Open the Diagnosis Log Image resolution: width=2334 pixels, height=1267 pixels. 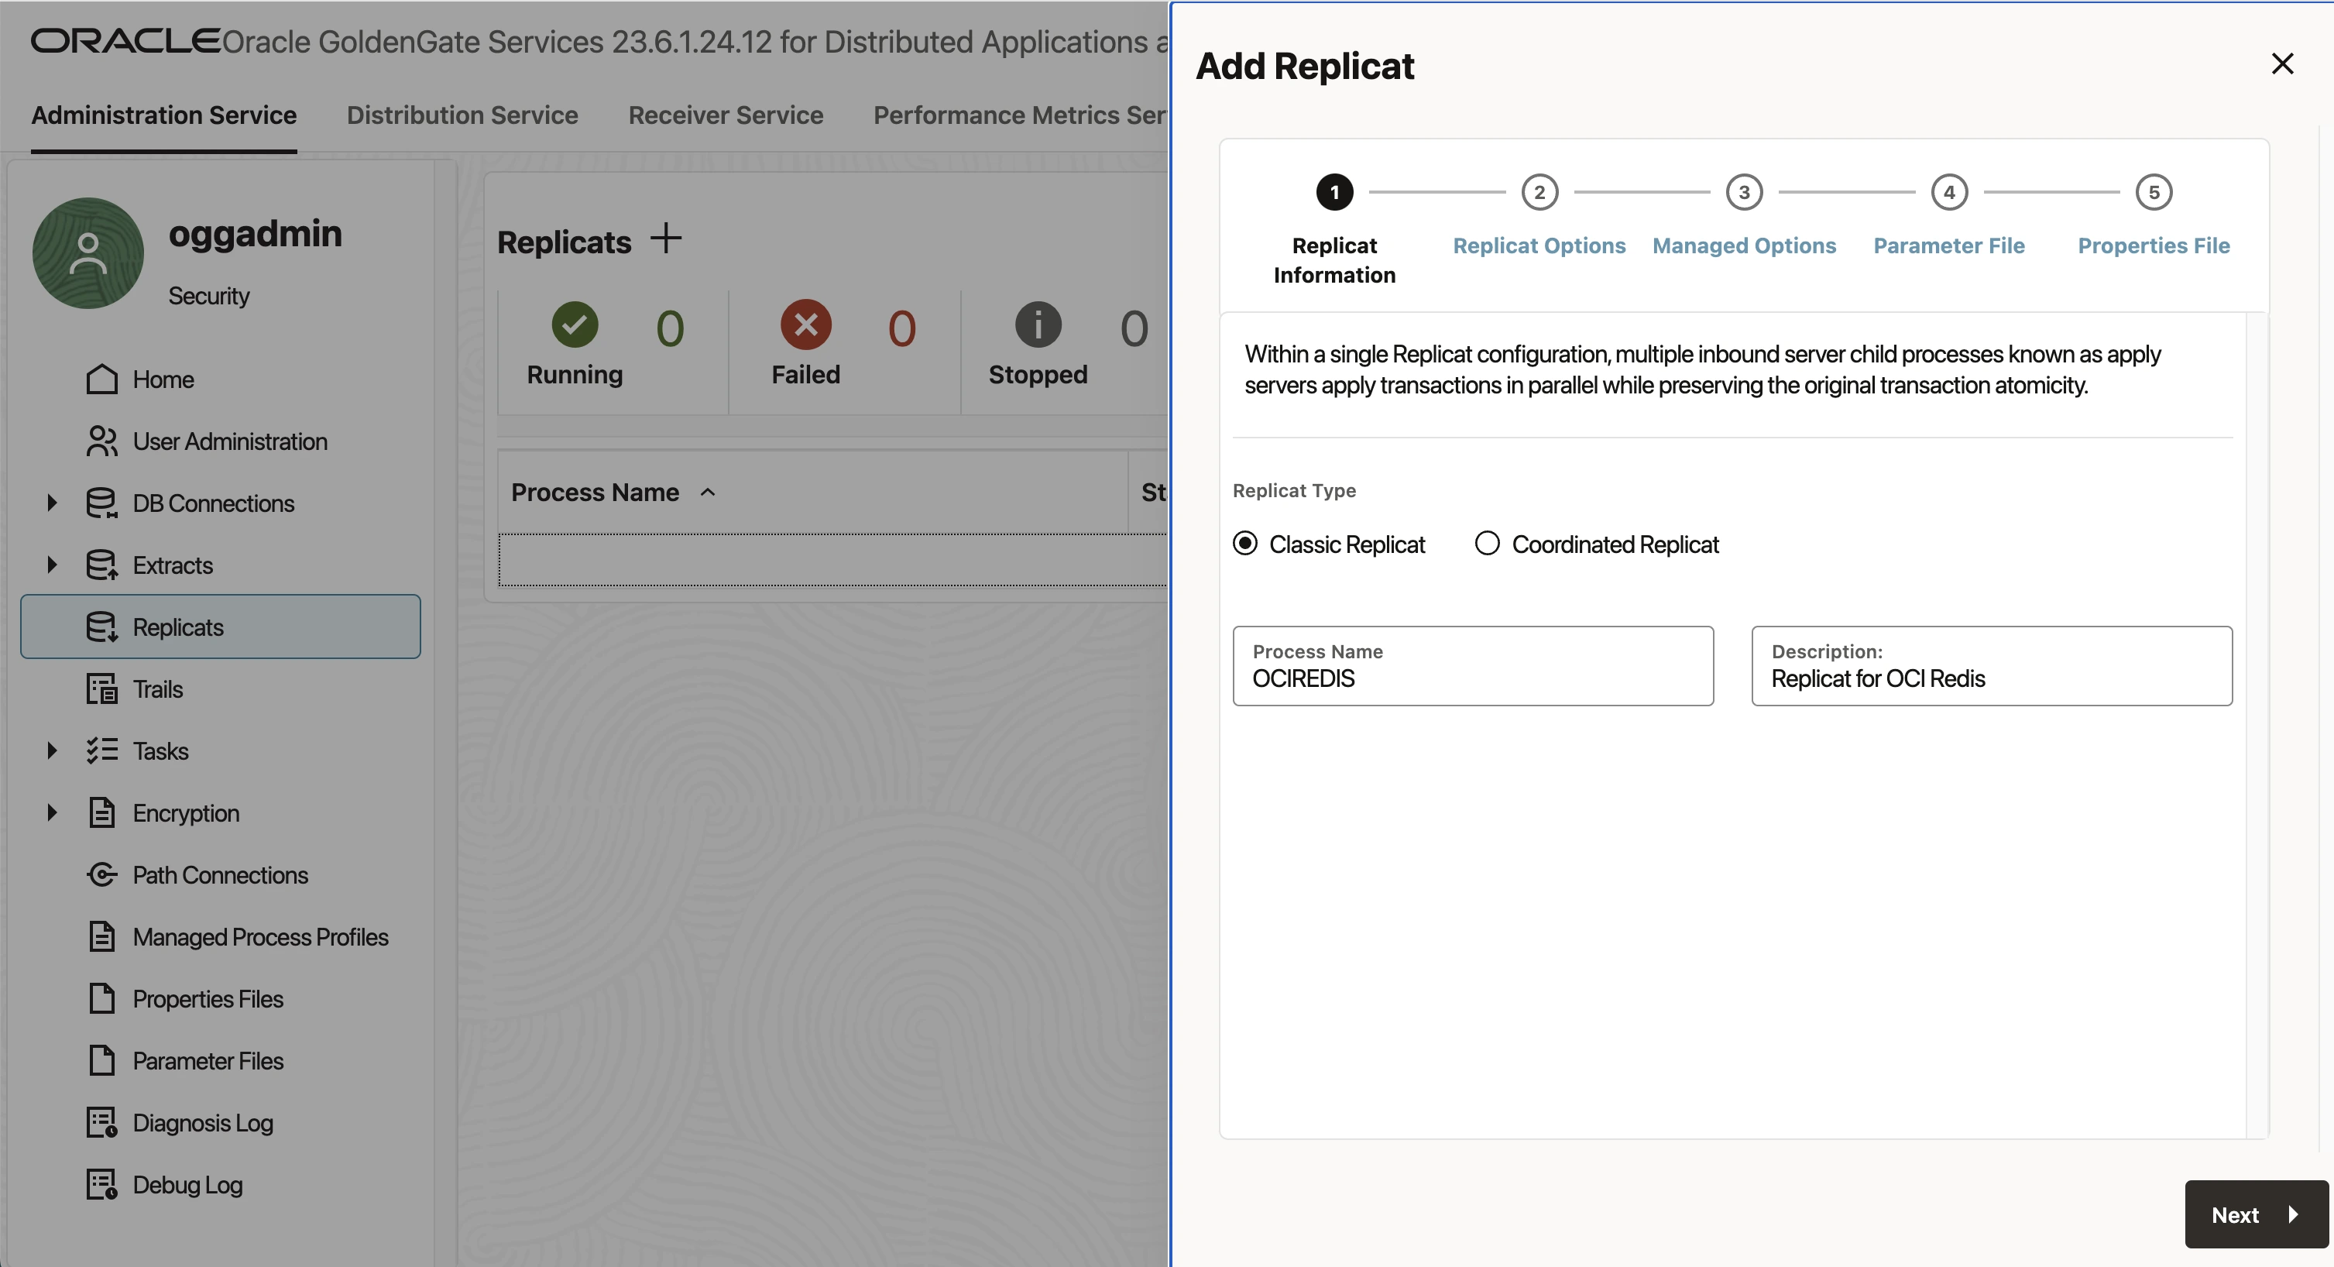202,1123
